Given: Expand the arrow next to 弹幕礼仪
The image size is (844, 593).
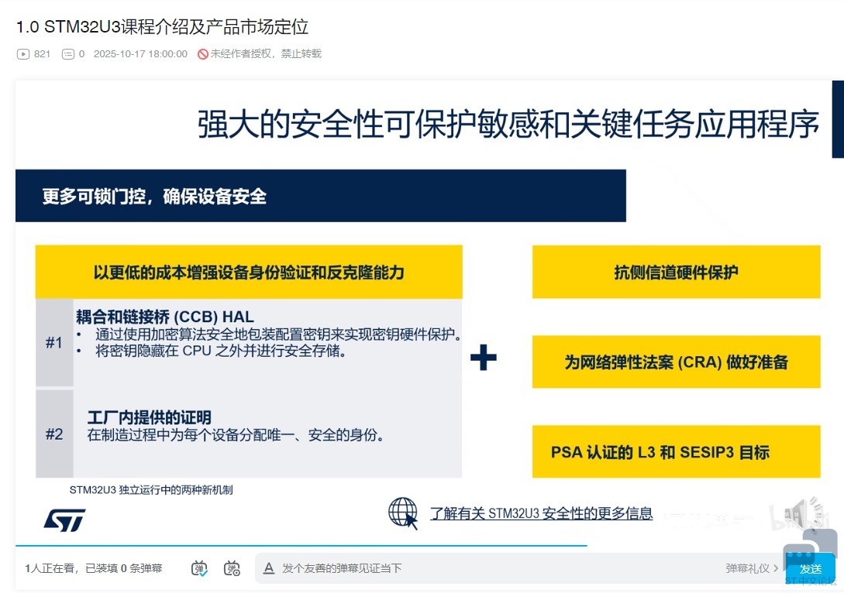Looking at the screenshot, I should click(x=776, y=568).
